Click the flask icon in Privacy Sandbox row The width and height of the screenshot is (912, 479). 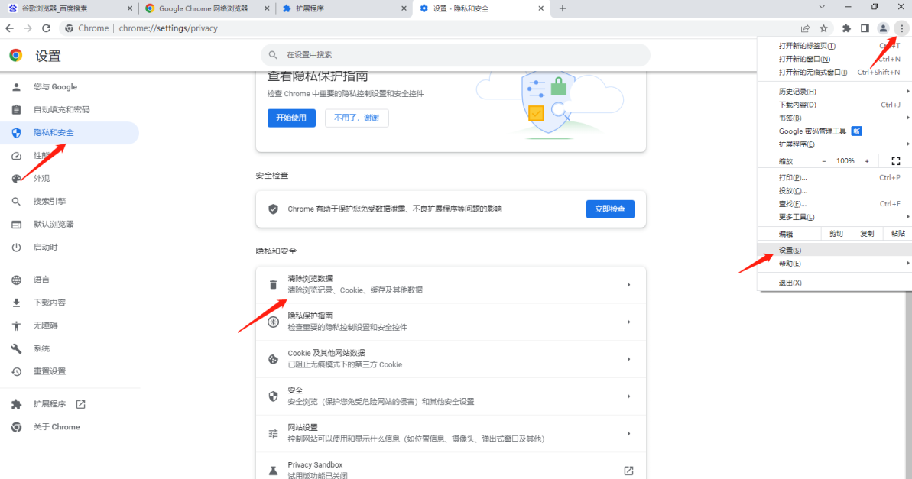coord(273,471)
